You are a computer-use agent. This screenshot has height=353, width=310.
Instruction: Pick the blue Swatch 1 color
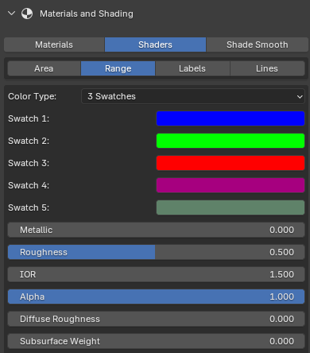(231, 118)
